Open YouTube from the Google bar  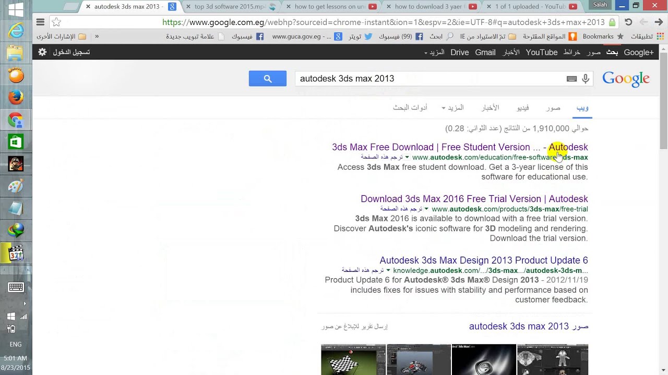542,52
